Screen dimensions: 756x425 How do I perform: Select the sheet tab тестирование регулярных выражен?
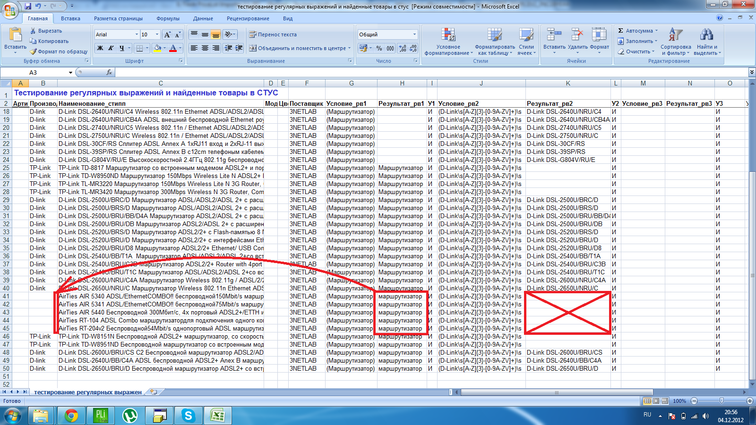point(88,392)
